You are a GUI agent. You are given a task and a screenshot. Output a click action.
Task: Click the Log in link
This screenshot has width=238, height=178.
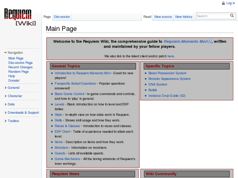point(230,3)
